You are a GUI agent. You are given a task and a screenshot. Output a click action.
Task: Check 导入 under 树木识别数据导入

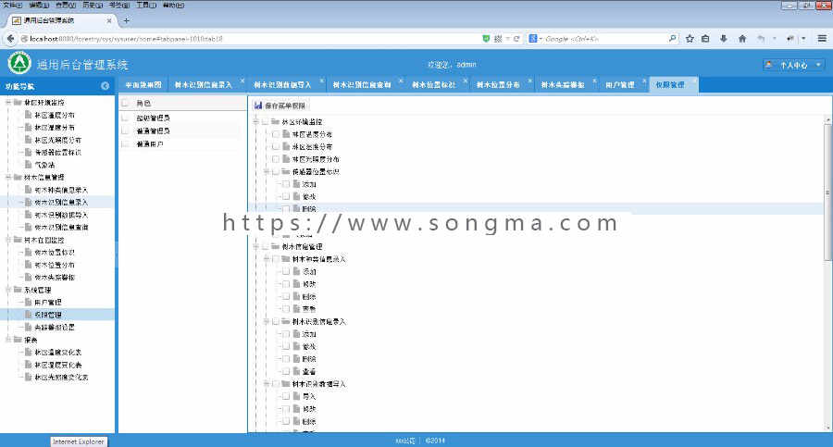(286, 396)
